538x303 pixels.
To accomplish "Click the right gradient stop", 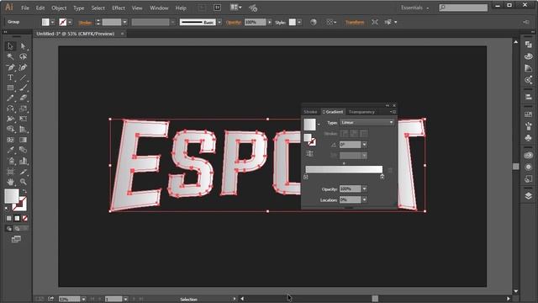I will pyautogui.click(x=382, y=177).
